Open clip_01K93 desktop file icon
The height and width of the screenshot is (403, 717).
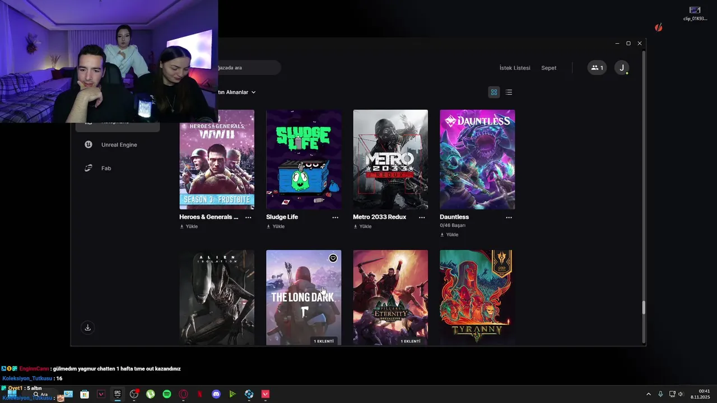695,13
